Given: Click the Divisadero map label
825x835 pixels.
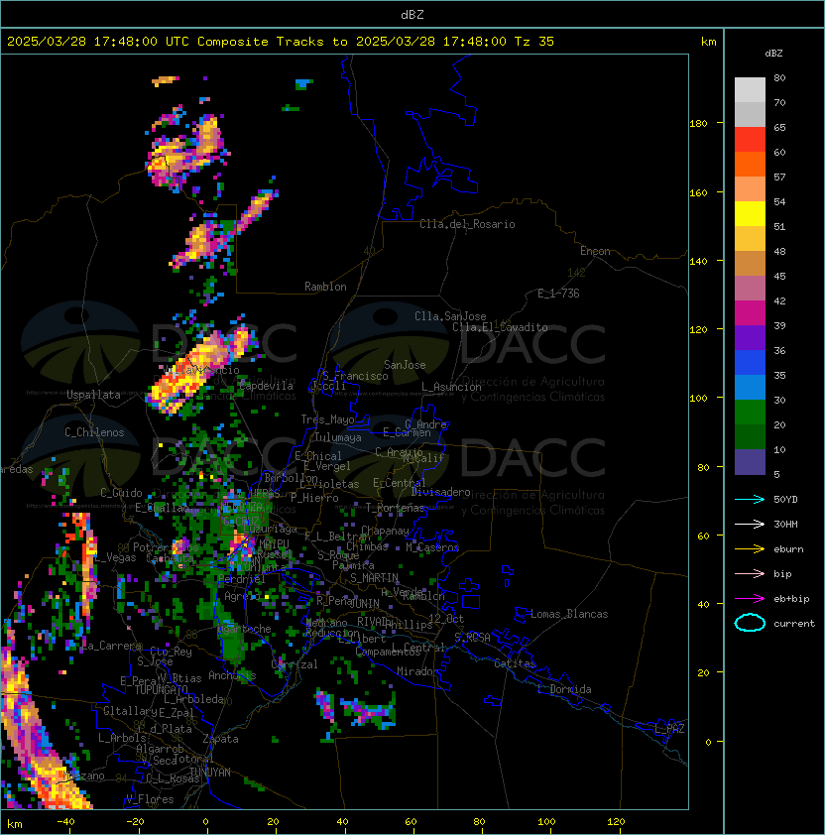Looking at the screenshot, I should point(440,492).
